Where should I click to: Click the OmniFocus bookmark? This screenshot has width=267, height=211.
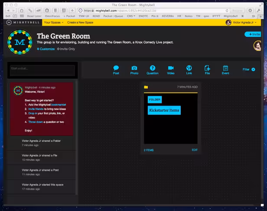click(52, 16)
